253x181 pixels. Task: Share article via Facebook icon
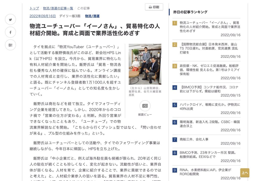coord(10,32)
